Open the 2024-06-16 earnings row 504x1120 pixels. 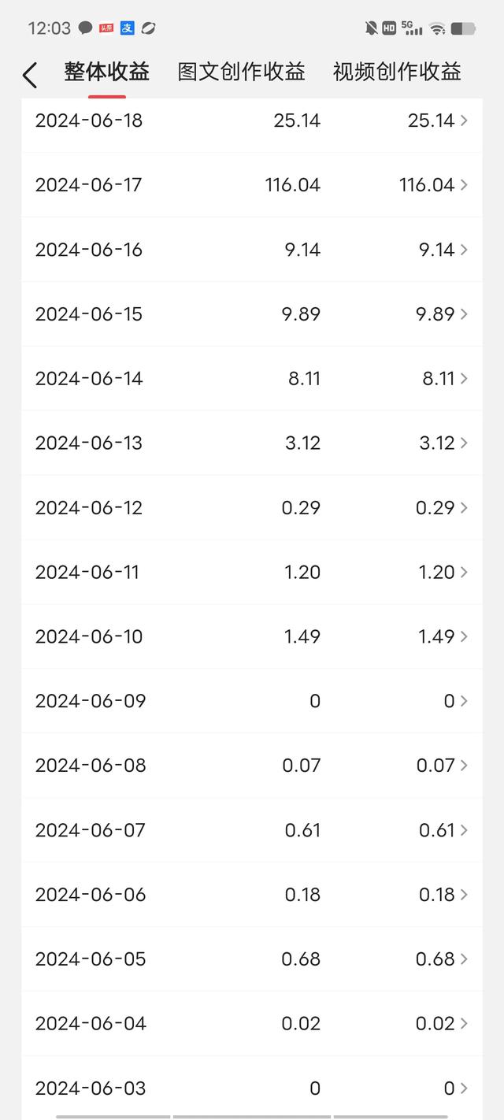pyautogui.click(x=252, y=250)
